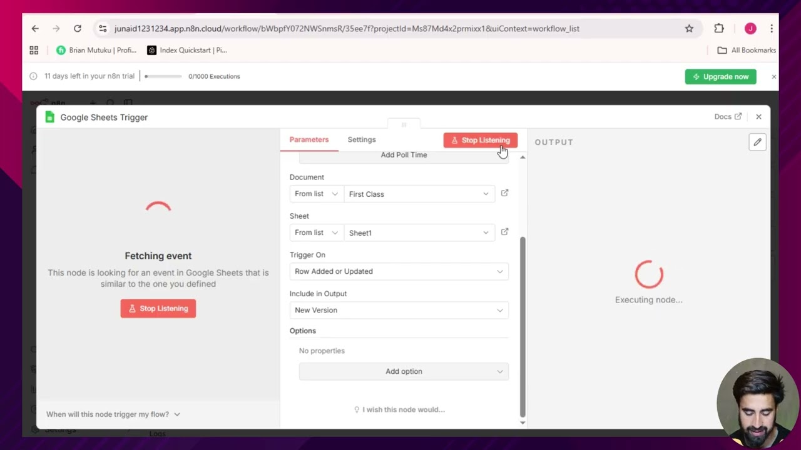Click the Add Poll Time button
Image resolution: width=801 pixels, height=450 pixels.
[x=404, y=155]
